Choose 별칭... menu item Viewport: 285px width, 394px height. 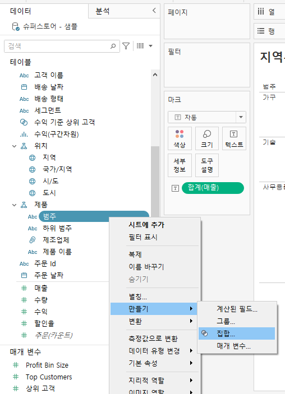(x=138, y=296)
